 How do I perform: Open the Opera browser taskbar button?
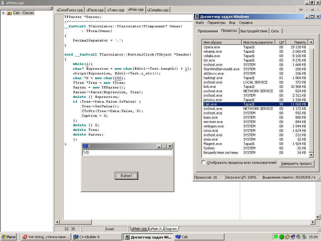[46, 237]
